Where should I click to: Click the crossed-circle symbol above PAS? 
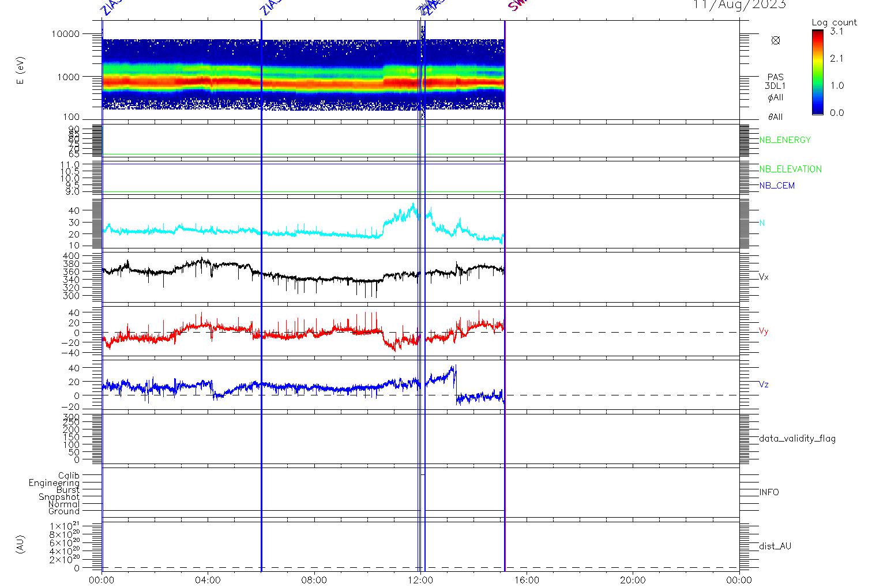pos(776,40)
